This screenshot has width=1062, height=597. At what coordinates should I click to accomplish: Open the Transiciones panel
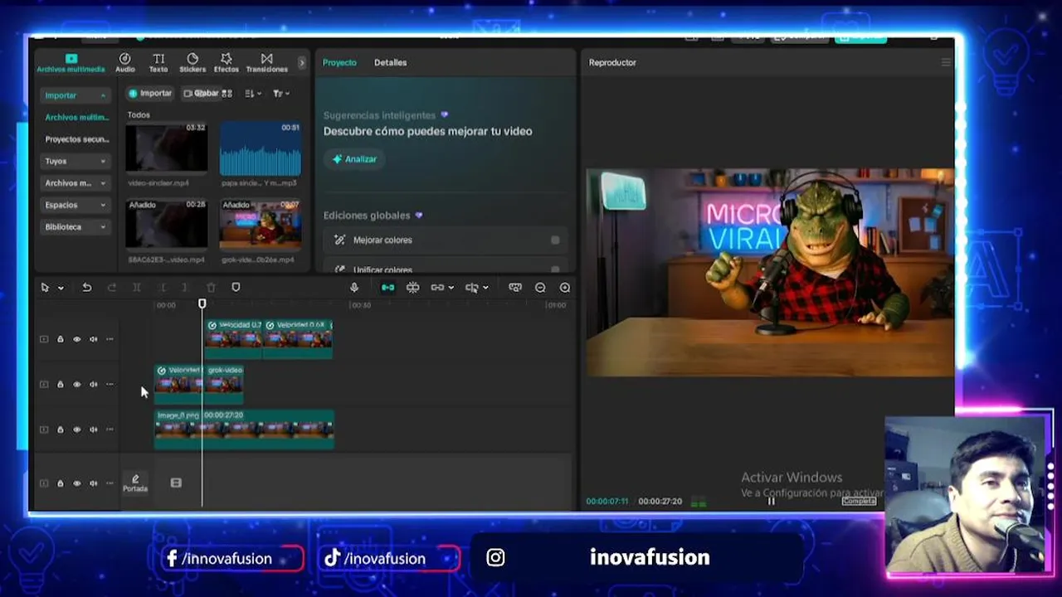pos(266,63)
